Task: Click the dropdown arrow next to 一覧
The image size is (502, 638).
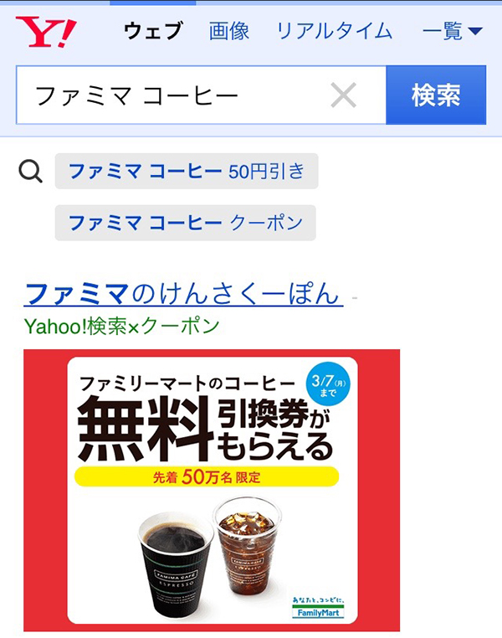Action: pyautogui.click(x=474, y=31)
